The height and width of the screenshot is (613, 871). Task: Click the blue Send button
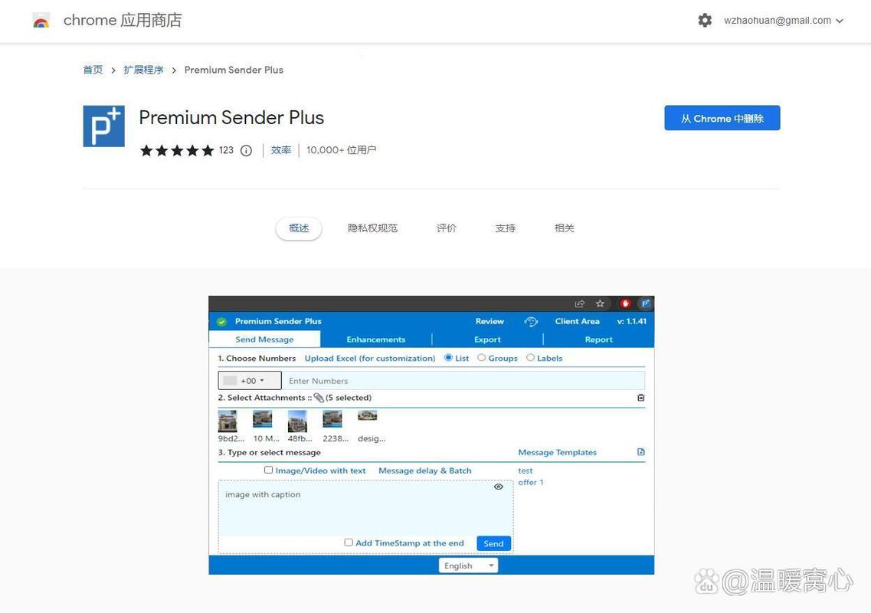click(x=493, y=543)
